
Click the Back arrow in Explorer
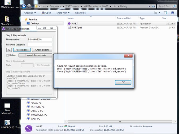tap(24, 6)
